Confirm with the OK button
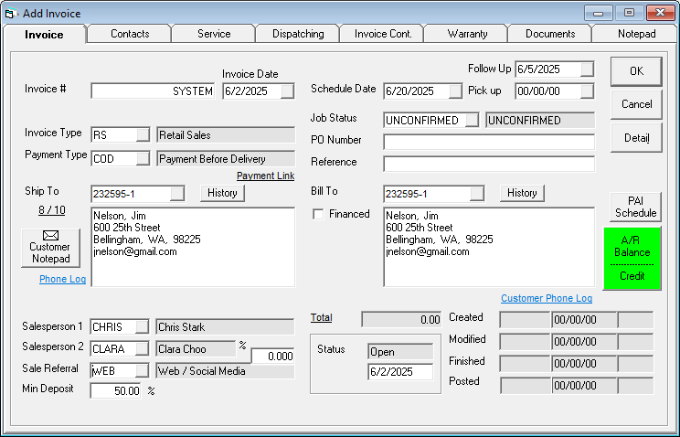This screenshot has height=437, width=680. pyautogui.click(x=636, y=71)
